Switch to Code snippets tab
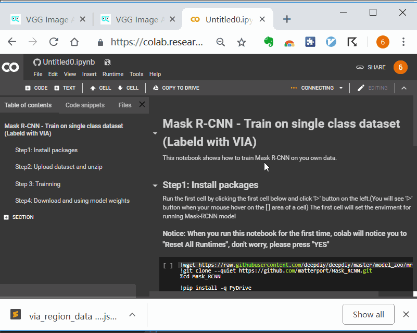 click(x=85, y=105)
